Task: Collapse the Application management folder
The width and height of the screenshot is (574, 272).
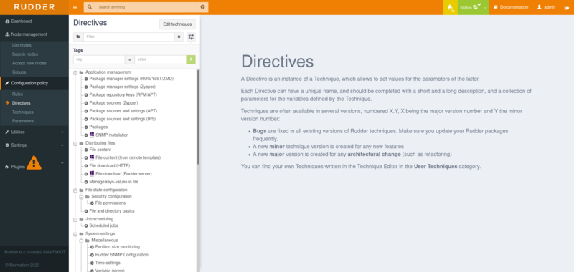Action: [x=75, y=72]
